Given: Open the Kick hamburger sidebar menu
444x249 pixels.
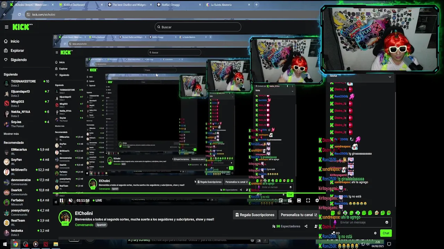Looking at the screenshot, I should [6, 27].
